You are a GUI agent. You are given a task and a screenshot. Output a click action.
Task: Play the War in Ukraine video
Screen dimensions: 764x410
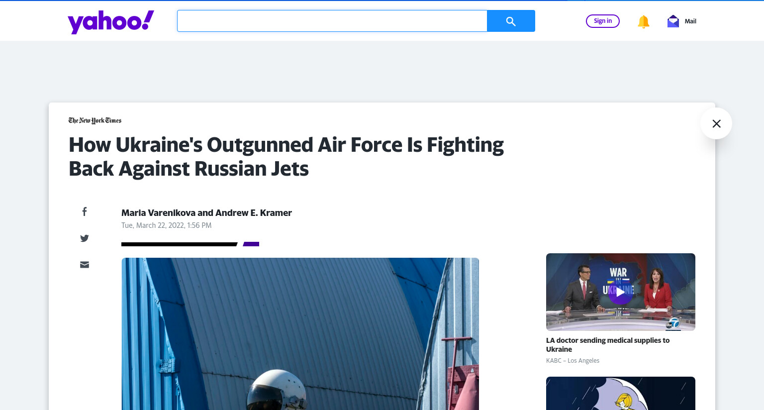pos(620,292)
